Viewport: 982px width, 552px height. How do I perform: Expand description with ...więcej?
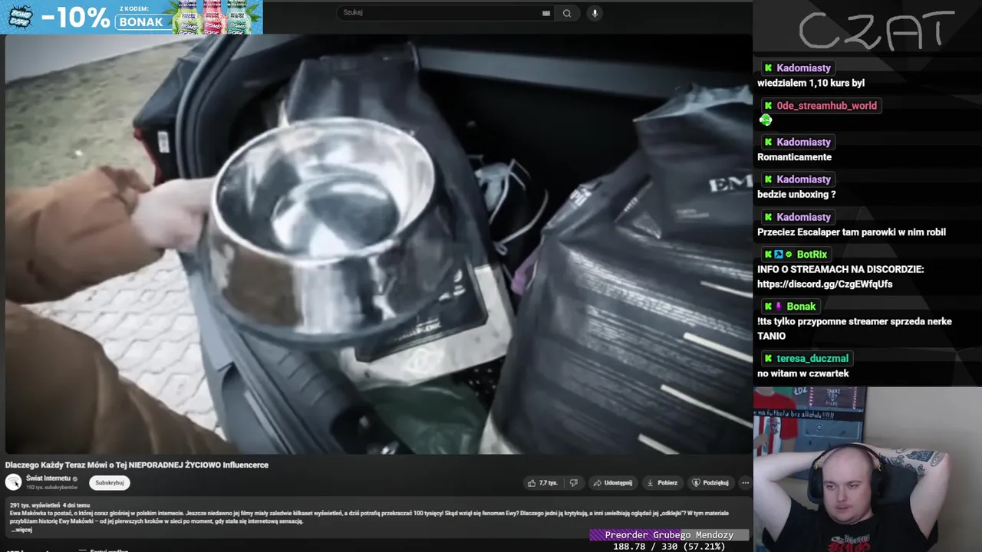tap(21, 530)
